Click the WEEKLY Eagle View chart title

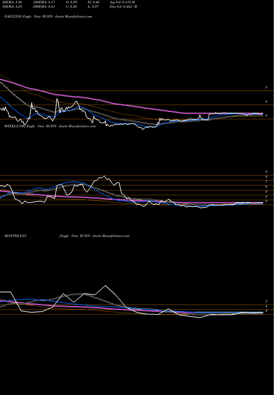point(50,126)
